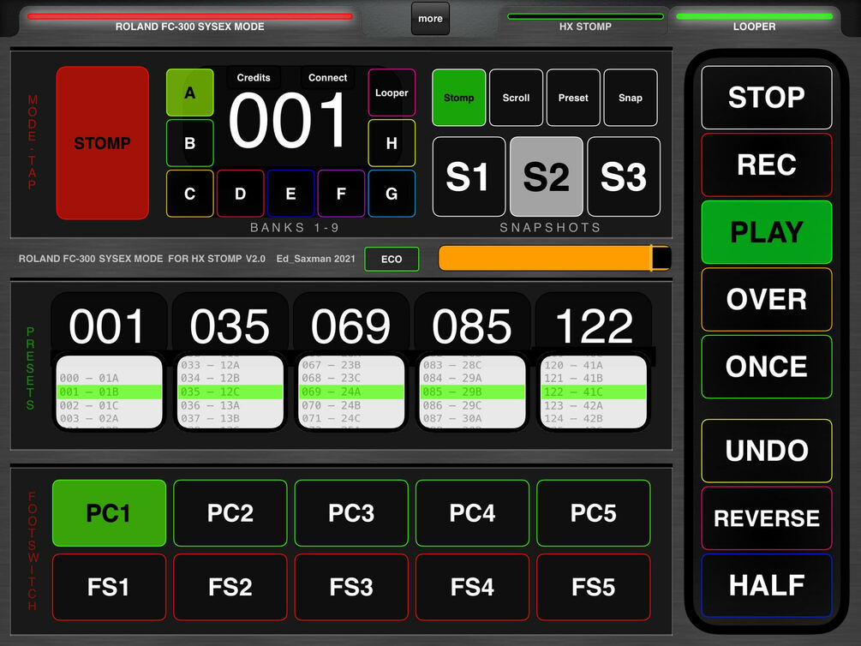
Task: Switch to Snap mode
Action: click(631, 98)
